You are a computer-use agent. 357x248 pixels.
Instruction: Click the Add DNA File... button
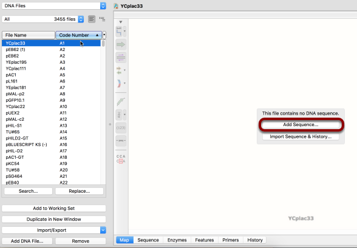tap(27, 241)
